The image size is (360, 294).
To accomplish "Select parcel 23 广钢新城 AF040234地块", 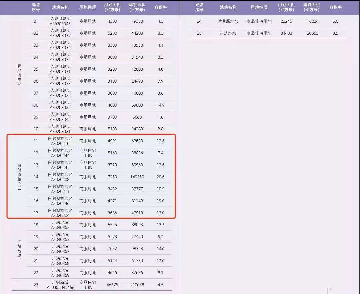I will pos(60,285).
